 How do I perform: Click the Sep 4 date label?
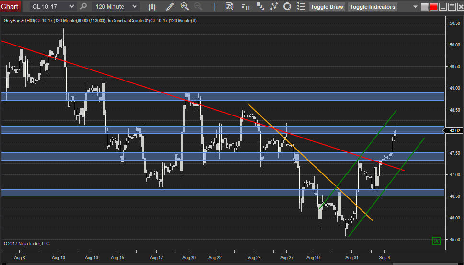click(385, 258)
